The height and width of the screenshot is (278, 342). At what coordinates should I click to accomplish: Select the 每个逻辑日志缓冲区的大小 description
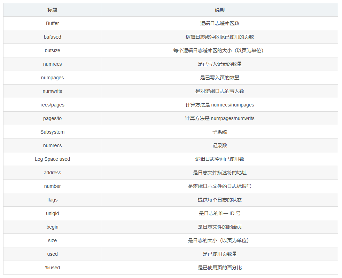[220, 50]
